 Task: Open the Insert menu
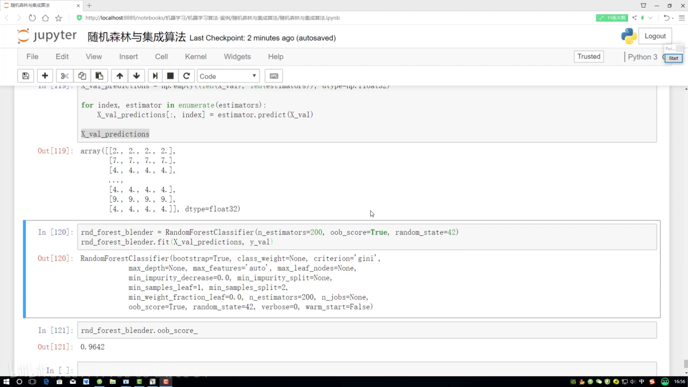pyautogui.click(x=129, y=57)
